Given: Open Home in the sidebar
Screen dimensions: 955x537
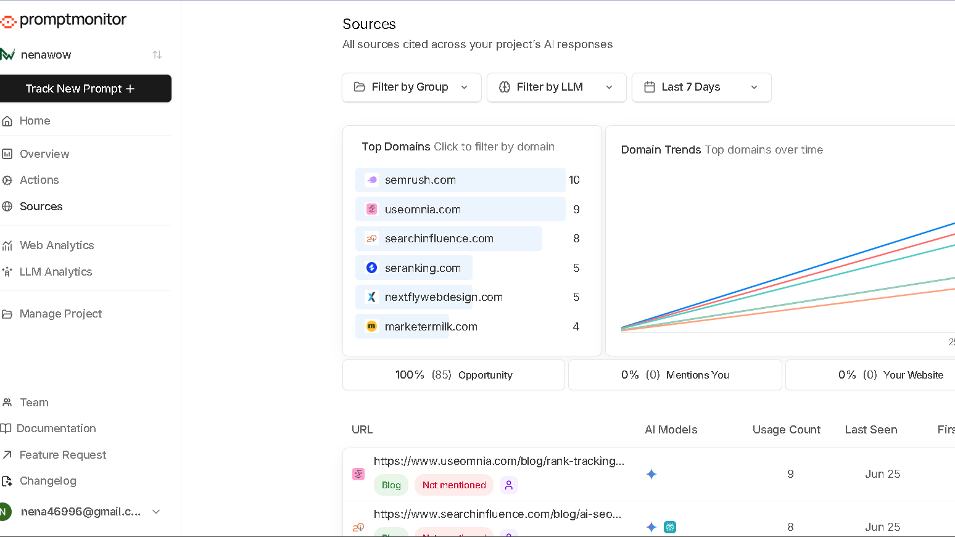Looking at the screenshot, I should (35, 121).
